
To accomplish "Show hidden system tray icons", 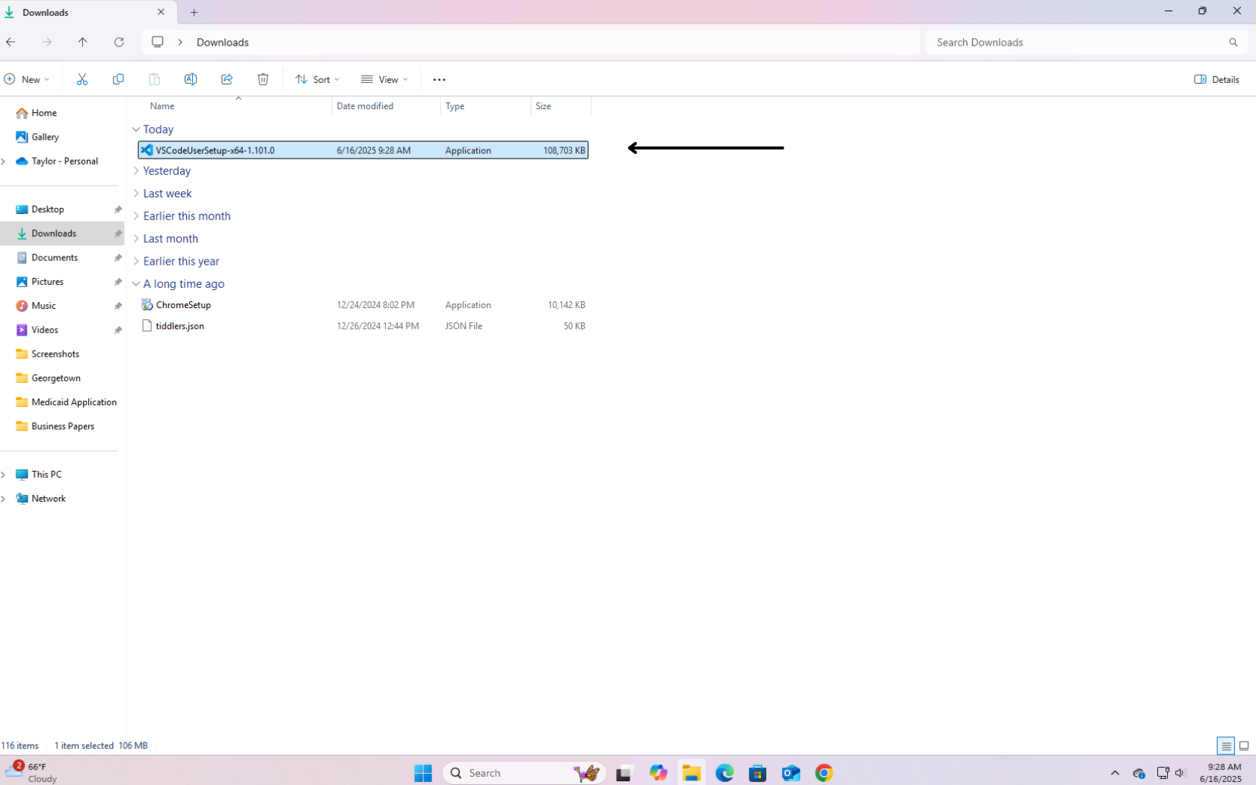I will pyautogui.click(x=1115, y=773).
